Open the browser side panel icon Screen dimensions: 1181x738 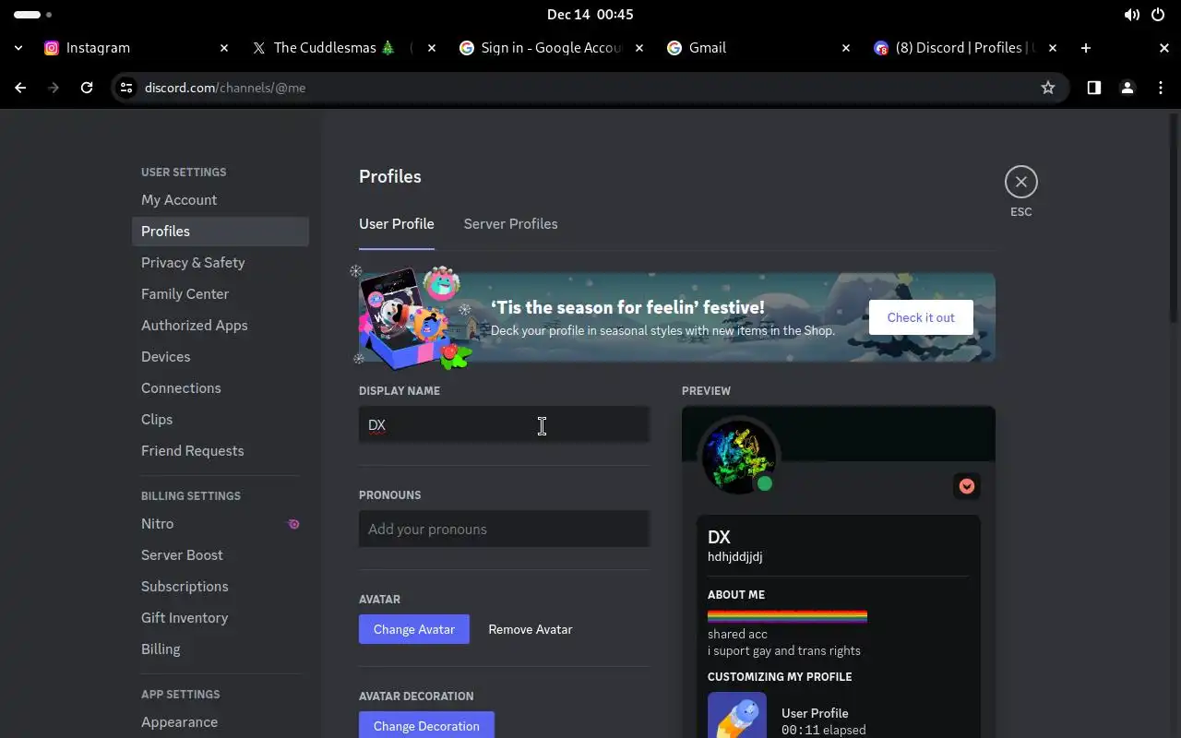point(1093,88)
